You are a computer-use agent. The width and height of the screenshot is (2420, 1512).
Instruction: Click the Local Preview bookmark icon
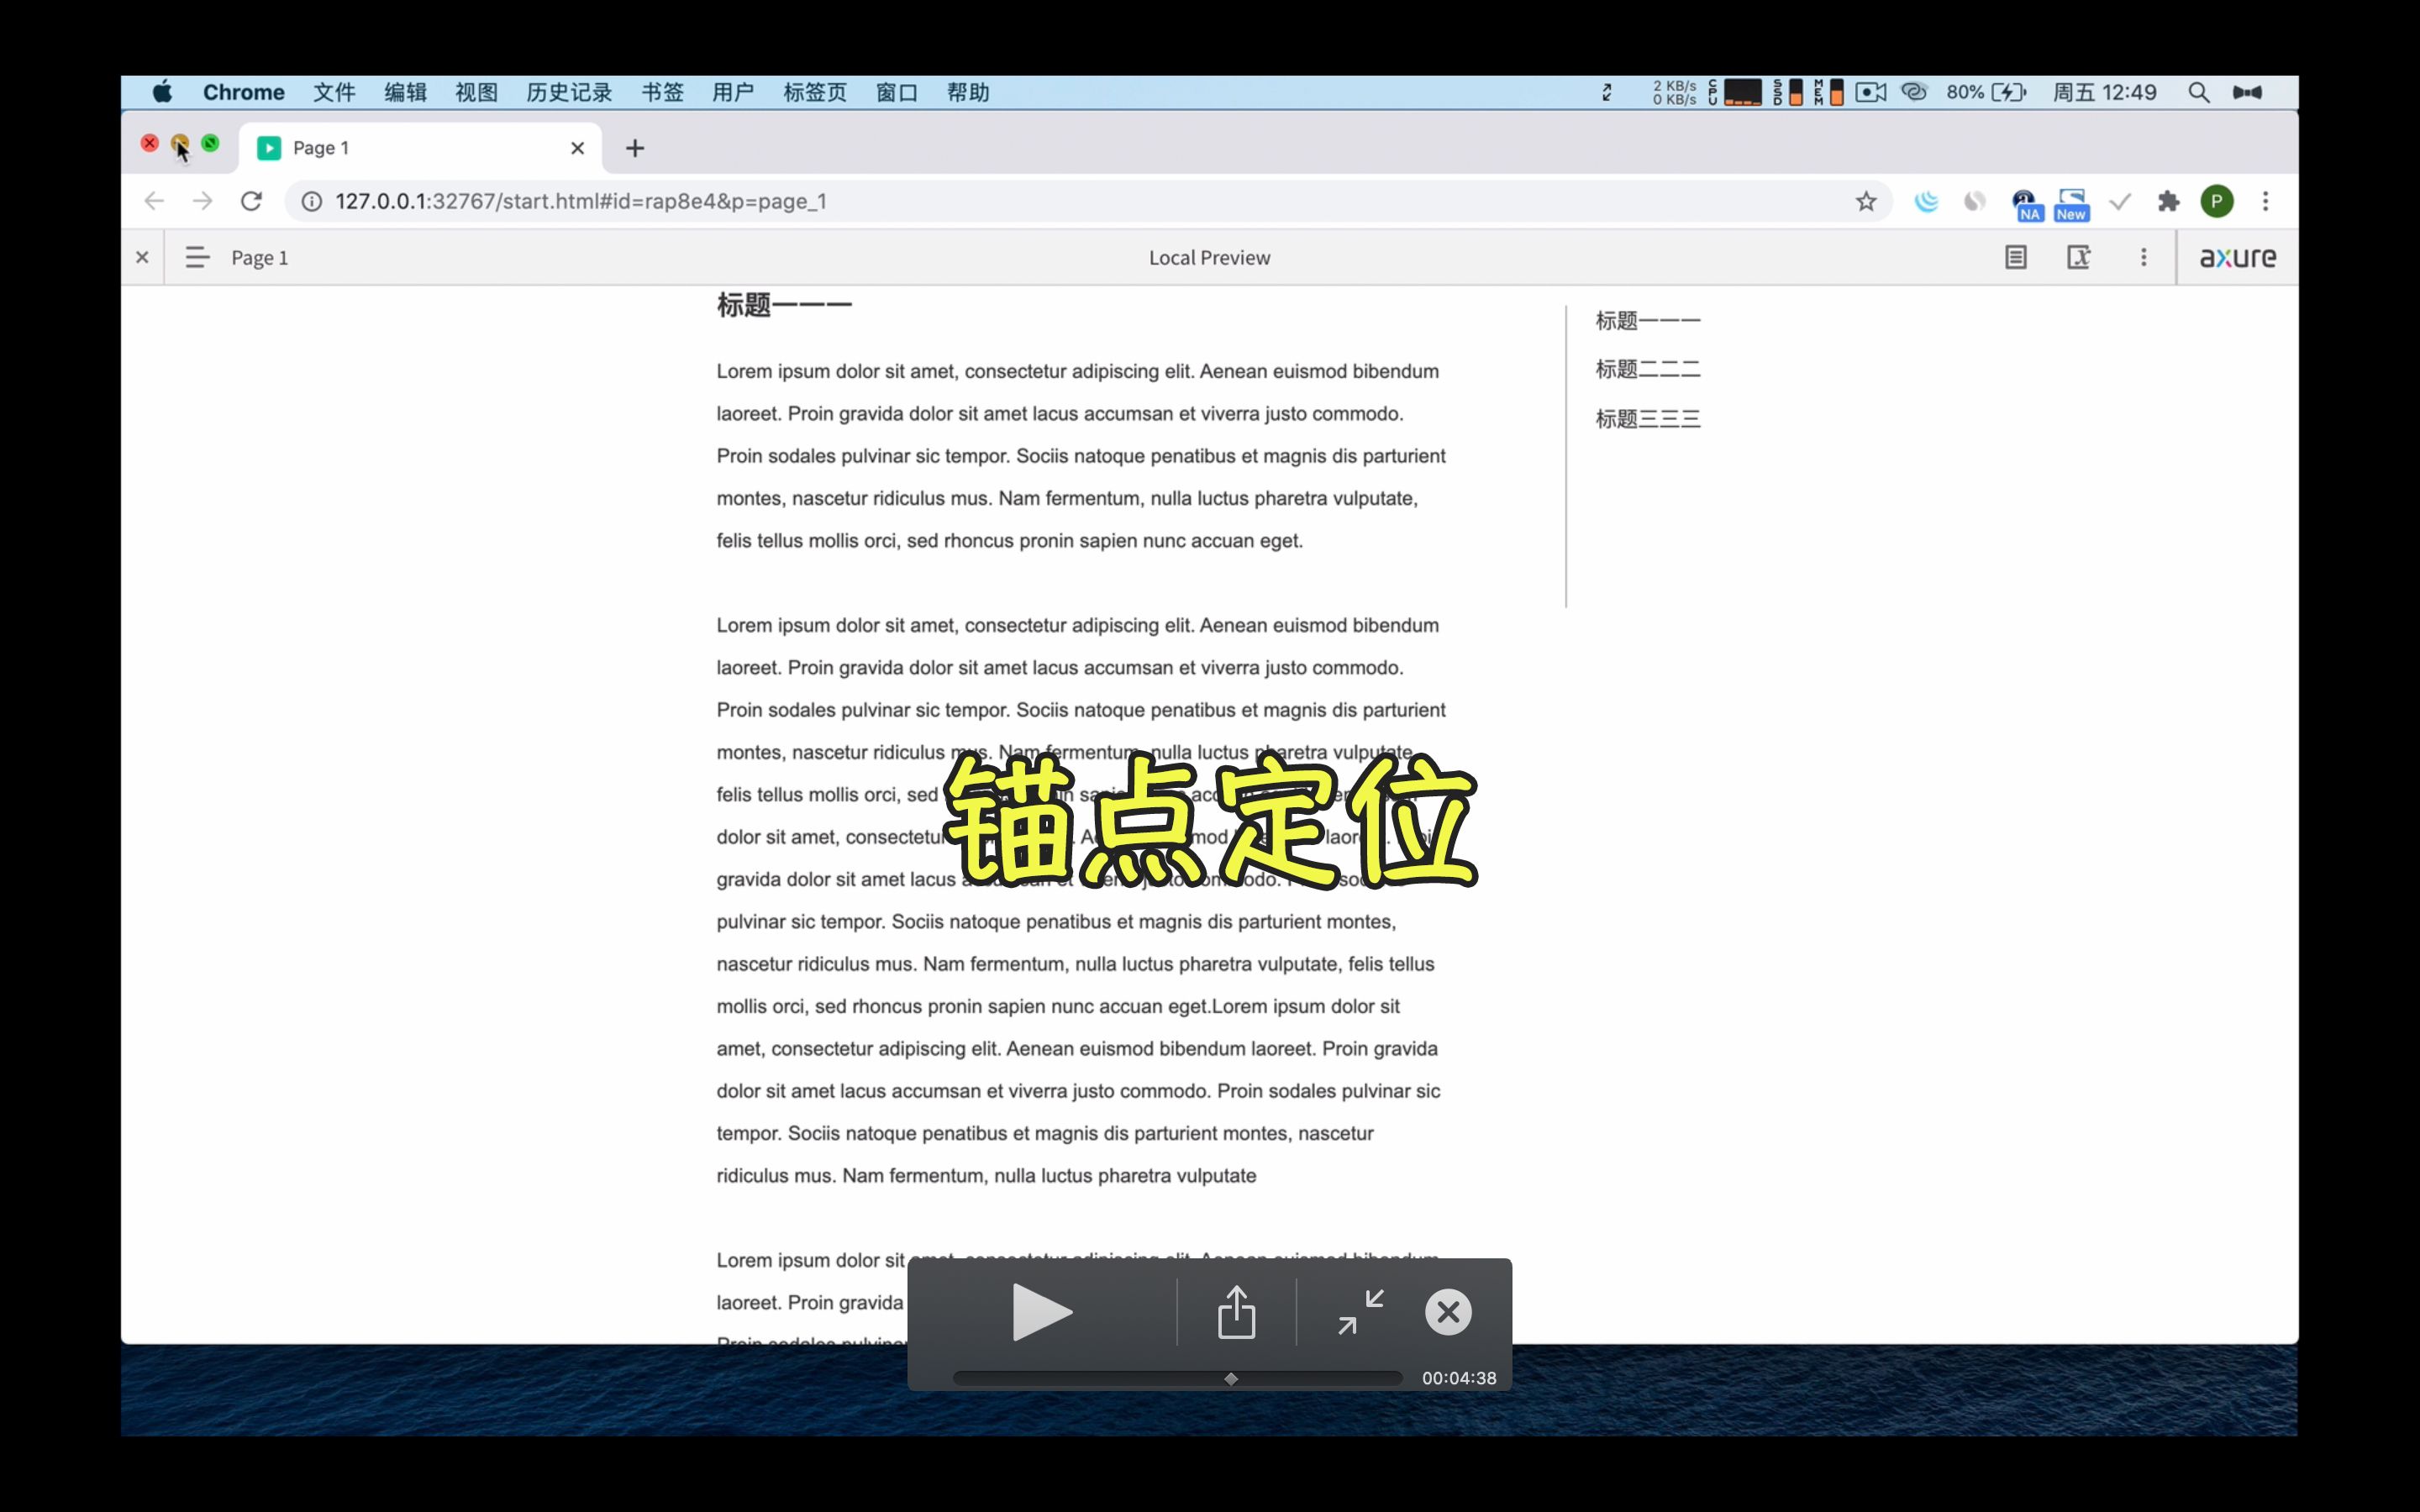(1866, 200)
